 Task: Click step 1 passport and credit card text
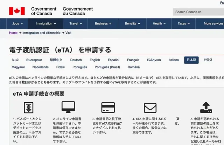[x=27, y=130]
